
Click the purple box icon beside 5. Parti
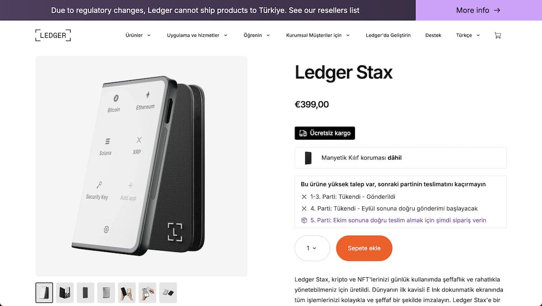304,220
